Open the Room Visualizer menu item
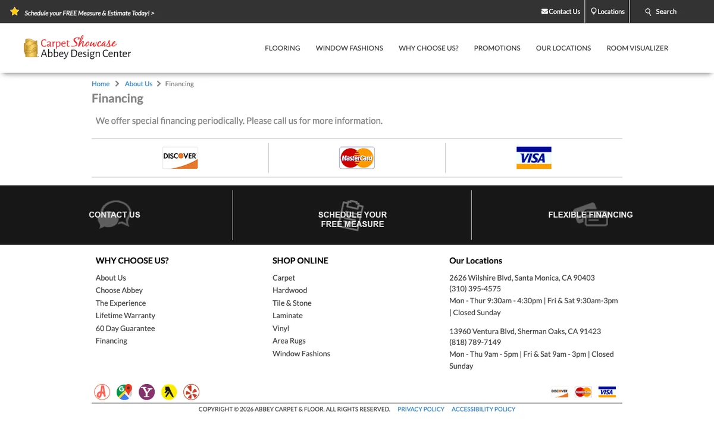The image size is (714, 446). coord(637,48)
